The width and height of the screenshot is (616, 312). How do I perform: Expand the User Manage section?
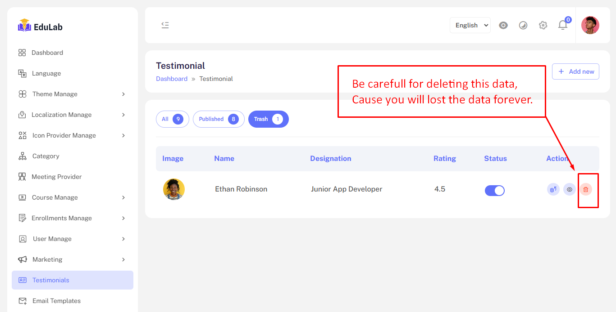pos(52,239)
